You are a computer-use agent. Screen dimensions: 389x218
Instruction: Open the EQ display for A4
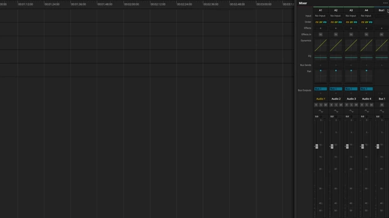[367, 58]
